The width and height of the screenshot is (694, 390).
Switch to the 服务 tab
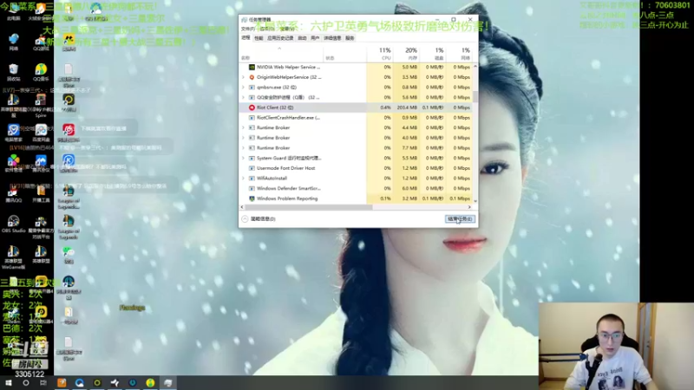350,38
